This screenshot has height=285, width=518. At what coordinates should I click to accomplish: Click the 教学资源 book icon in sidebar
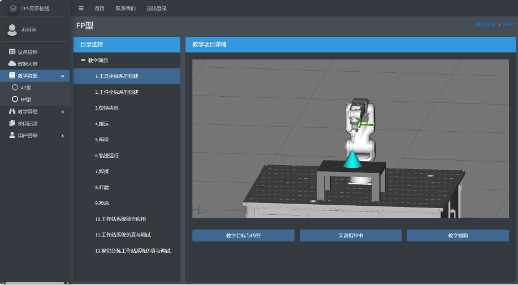[x=12, y=75]
